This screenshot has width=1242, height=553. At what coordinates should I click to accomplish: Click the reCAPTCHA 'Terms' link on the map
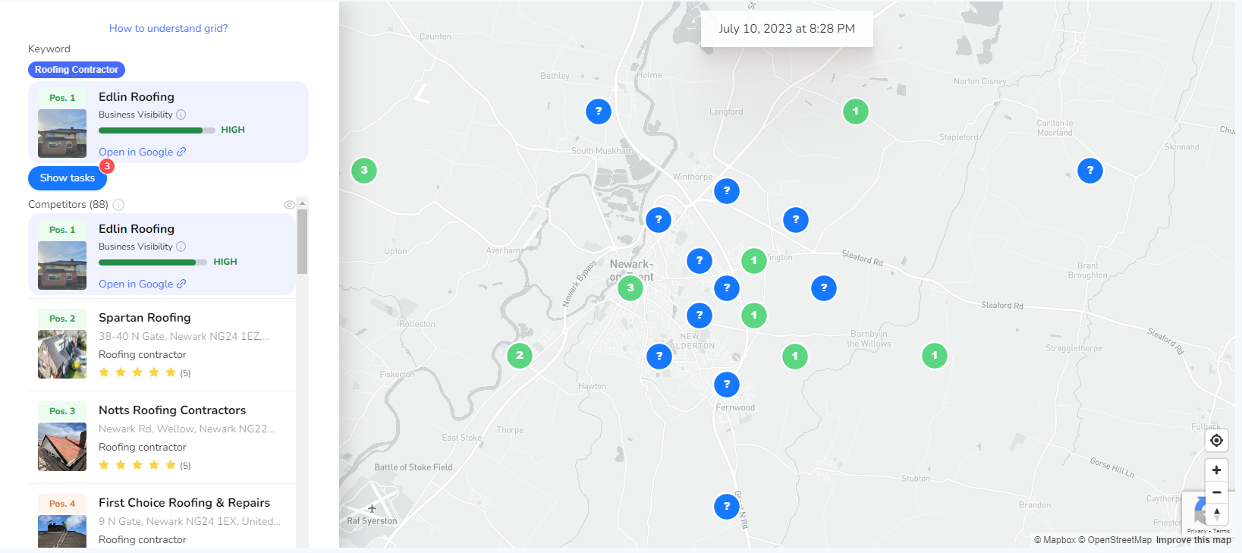(x=1222, y=531)
